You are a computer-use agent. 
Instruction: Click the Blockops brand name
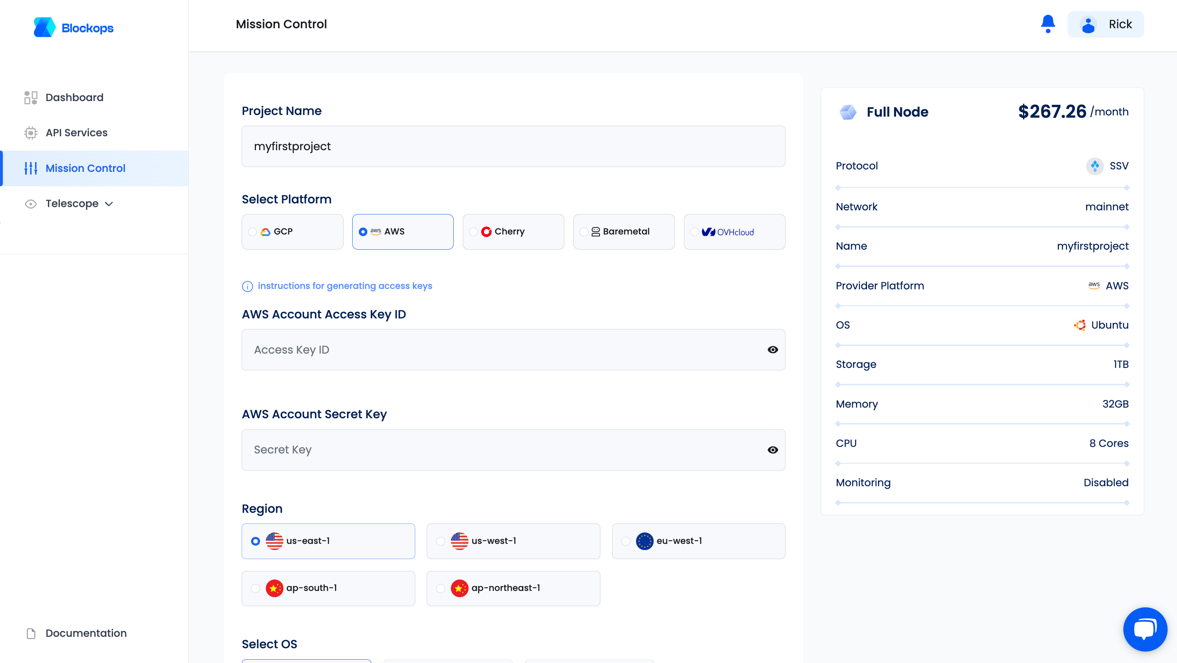point(87,28)
